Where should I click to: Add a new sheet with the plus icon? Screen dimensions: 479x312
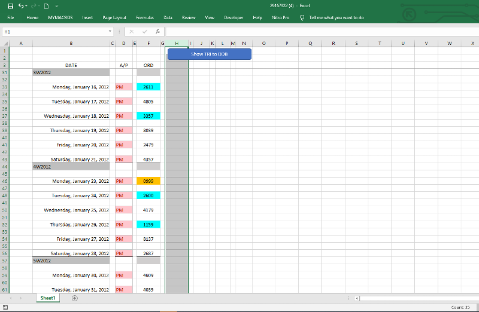point(75,298)
